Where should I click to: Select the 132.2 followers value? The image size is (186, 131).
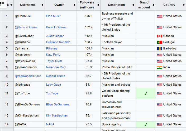89,27
